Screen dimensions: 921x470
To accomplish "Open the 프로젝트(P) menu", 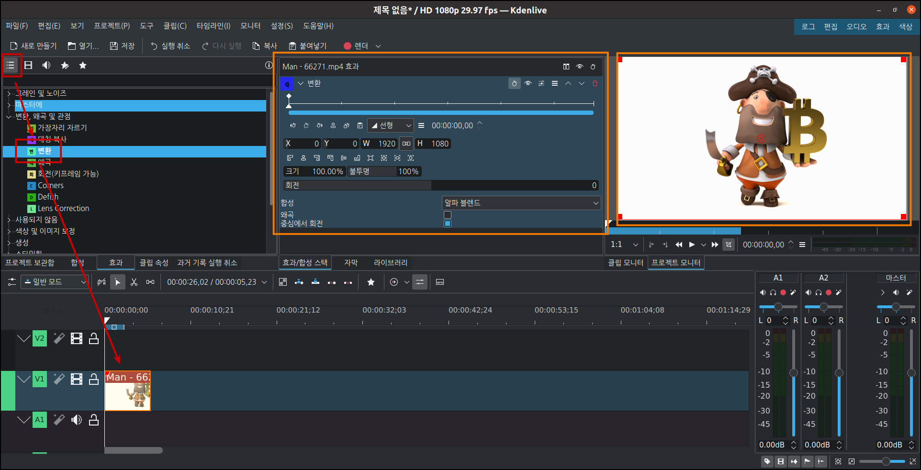I will 111,26.
